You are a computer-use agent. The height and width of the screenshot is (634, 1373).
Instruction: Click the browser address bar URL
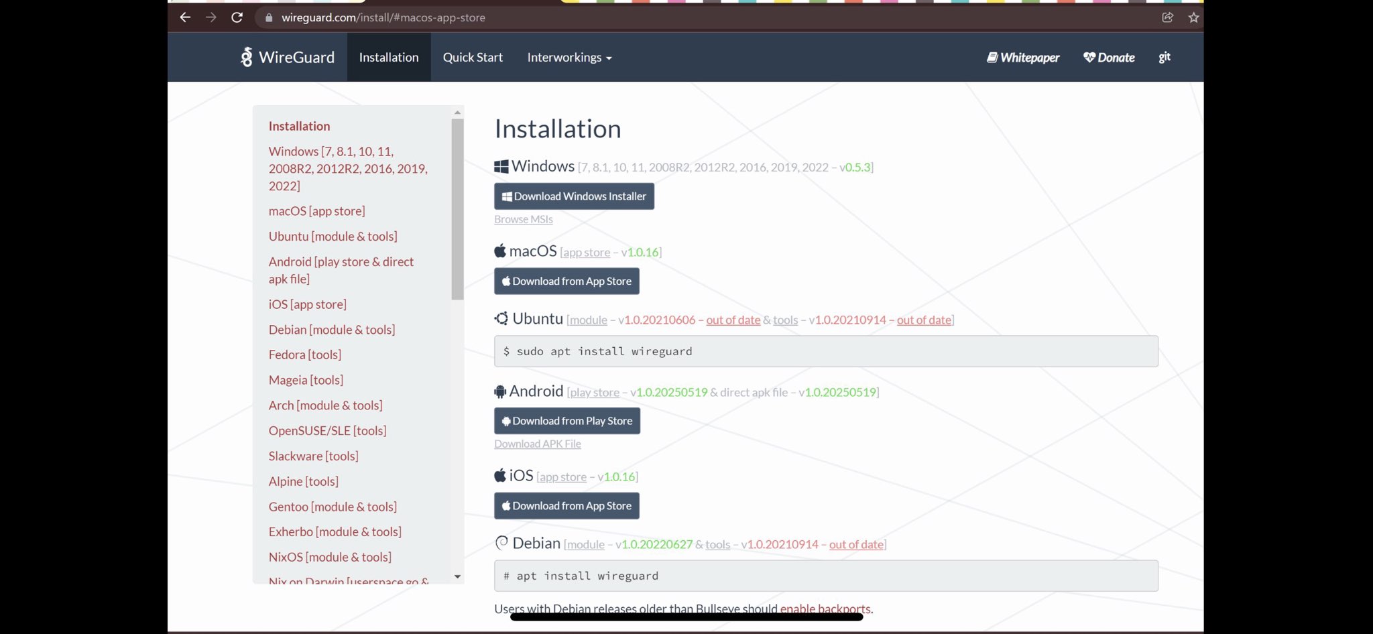(x=383, y=17)
